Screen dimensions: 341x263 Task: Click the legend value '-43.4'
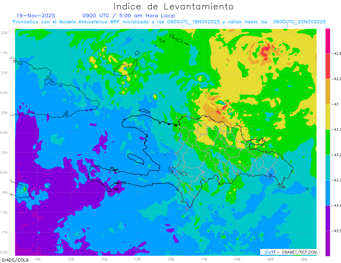(336, 205)
